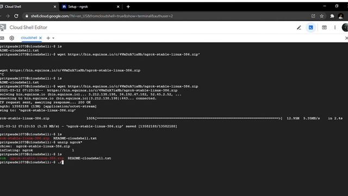Image resolution: width=348 pixels, height=196 pixels.
Task: Restore the browser window size
Action: coord(337,6)
